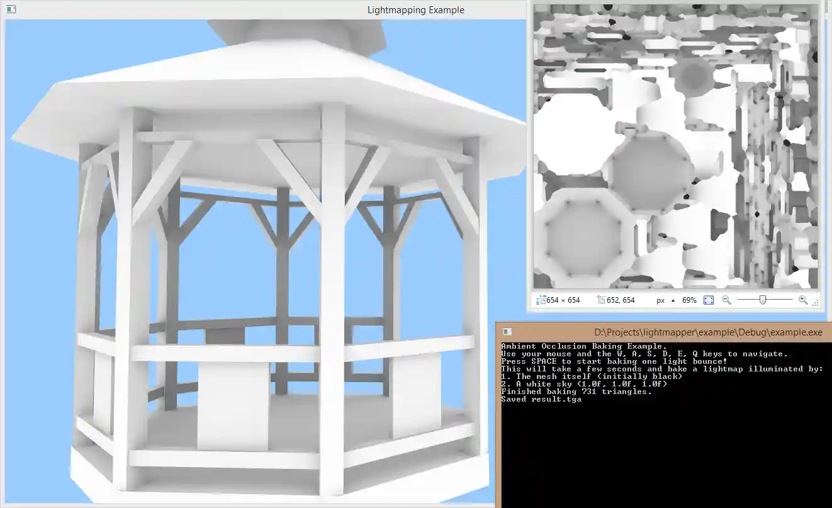Toggle fit-image-to-window in the viewer

709,300
